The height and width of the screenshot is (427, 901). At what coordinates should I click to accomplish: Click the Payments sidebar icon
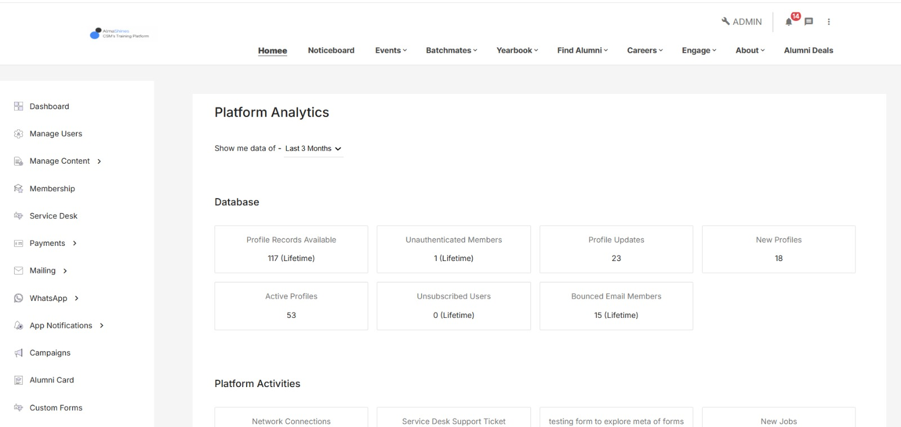(19, 244)
